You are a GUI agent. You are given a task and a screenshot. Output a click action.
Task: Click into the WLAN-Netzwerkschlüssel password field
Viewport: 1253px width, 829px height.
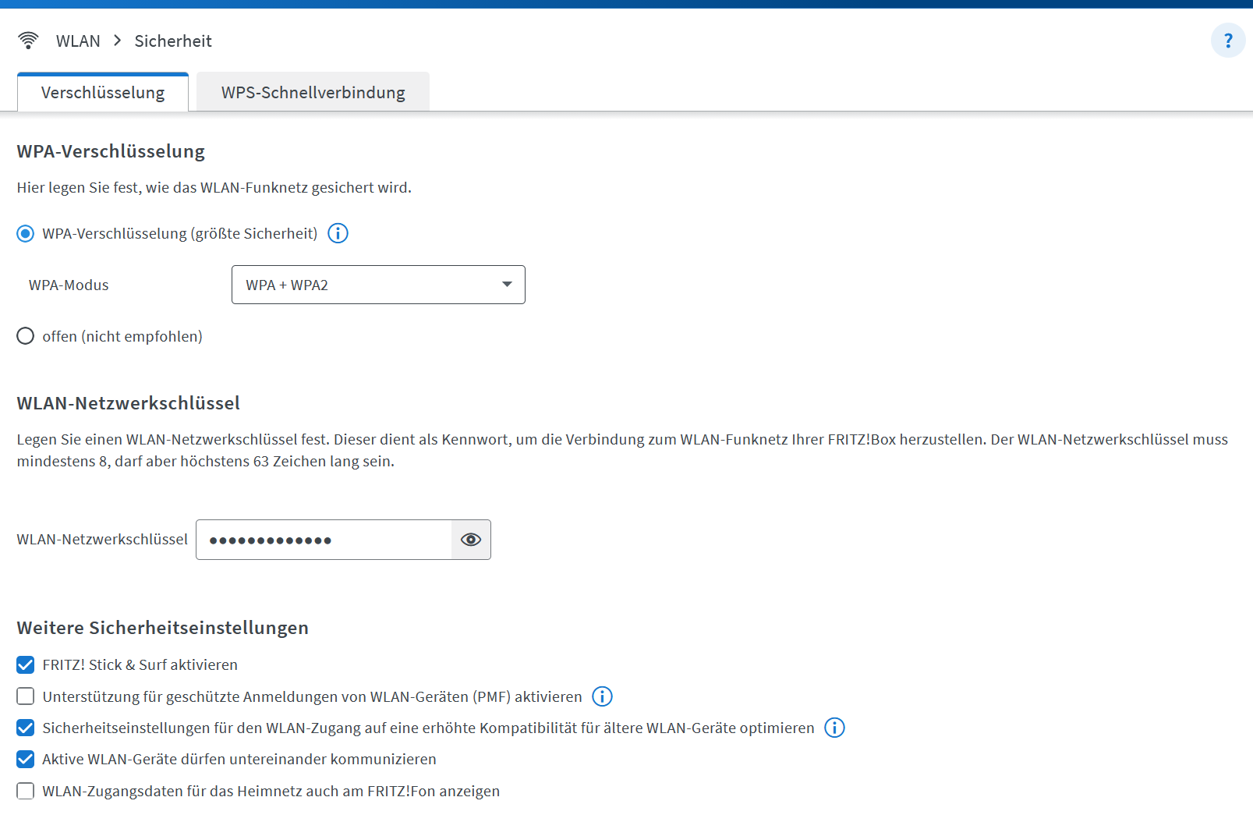(324, 540)
